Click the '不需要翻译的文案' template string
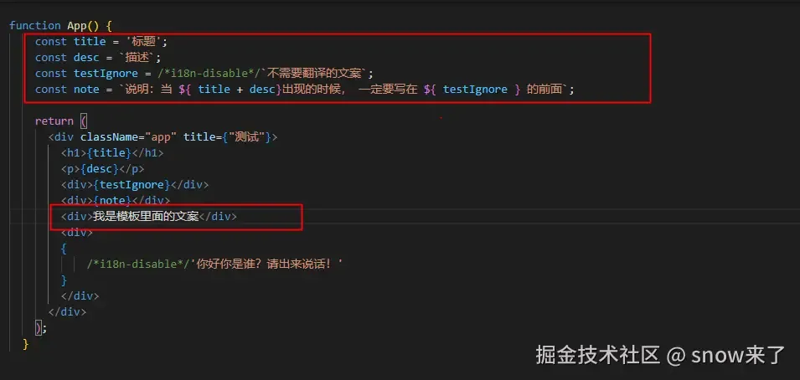 (x=313, y=74)
